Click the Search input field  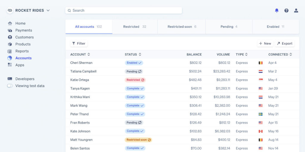(124, 10)
